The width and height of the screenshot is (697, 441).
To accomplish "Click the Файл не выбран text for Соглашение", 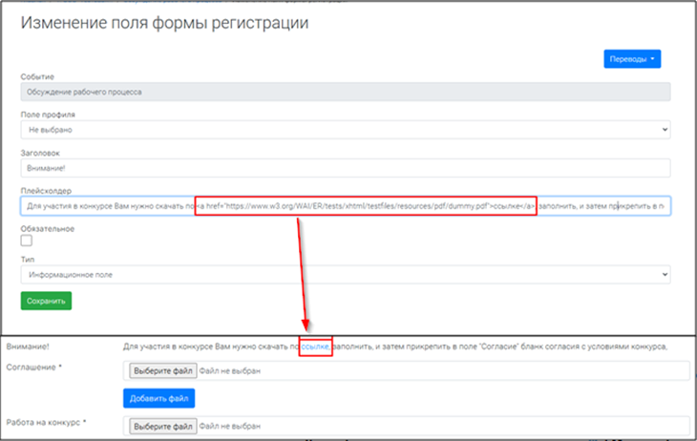I will click(x=230, y=370).
